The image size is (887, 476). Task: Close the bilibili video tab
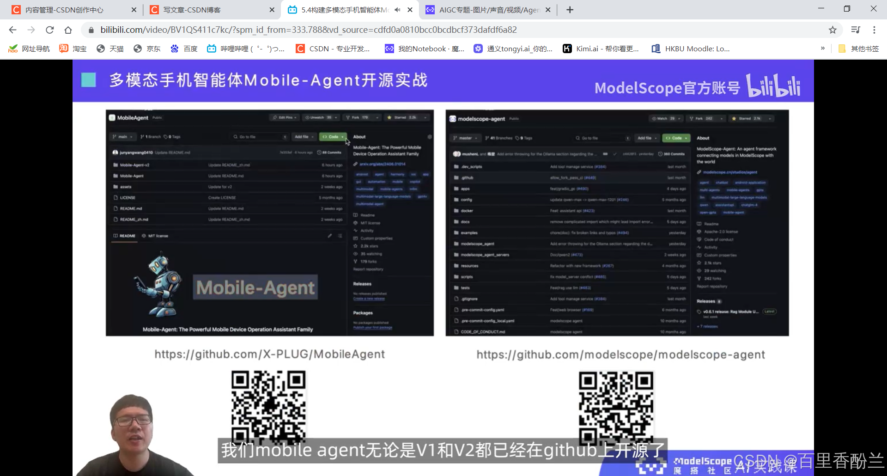(410, 10)
